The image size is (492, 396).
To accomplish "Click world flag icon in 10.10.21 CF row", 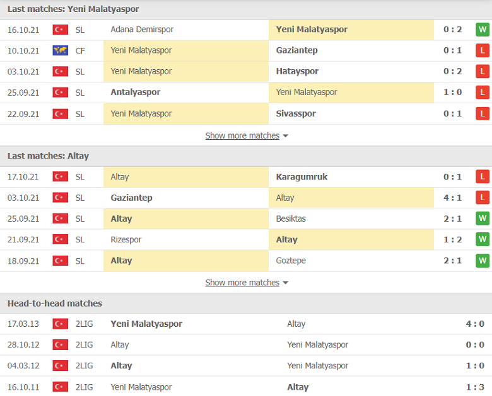I will [61, 50].
